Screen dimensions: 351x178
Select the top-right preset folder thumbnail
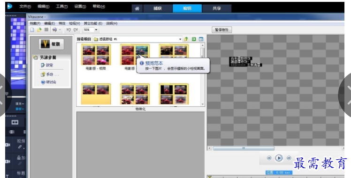pyautogui.click(x=174, y=52)
